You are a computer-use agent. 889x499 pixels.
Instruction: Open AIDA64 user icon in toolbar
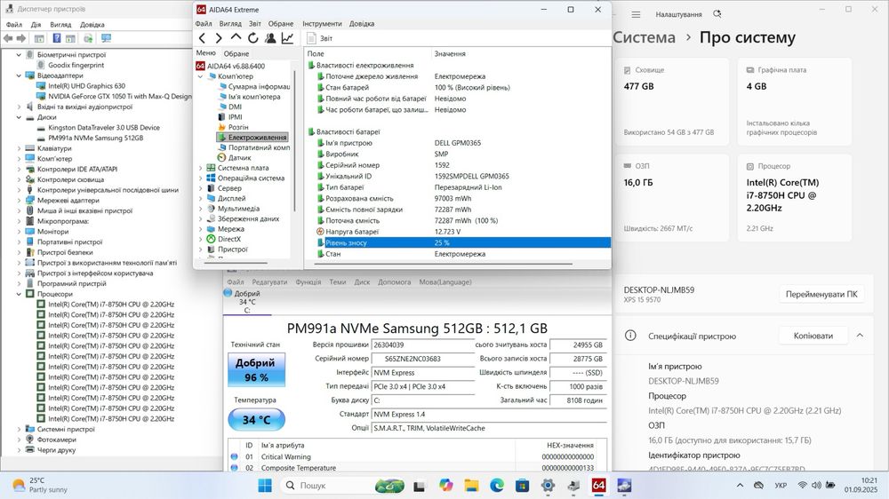point(270,38)
